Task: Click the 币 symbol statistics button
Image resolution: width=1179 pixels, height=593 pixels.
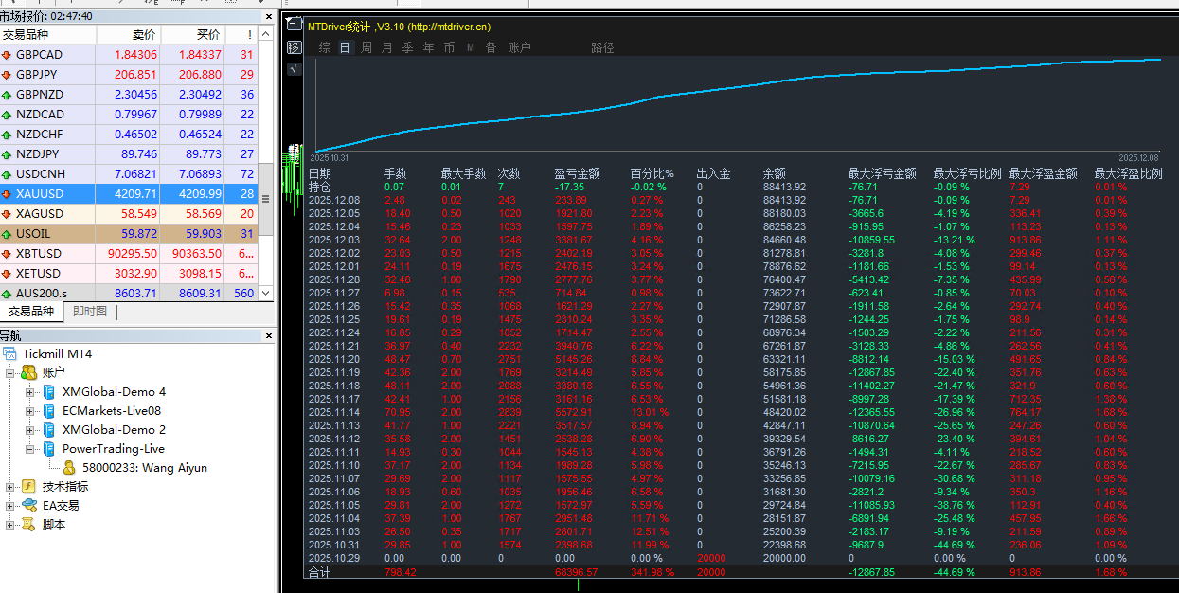Action: tap(450, 47)
